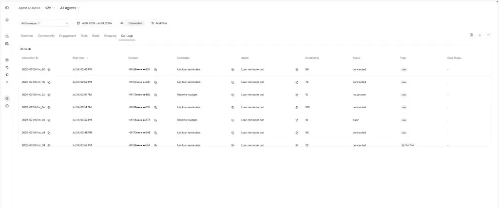Screen dimensions: 499x209
Task: Copy contact number ending 573
Action: 155,120
